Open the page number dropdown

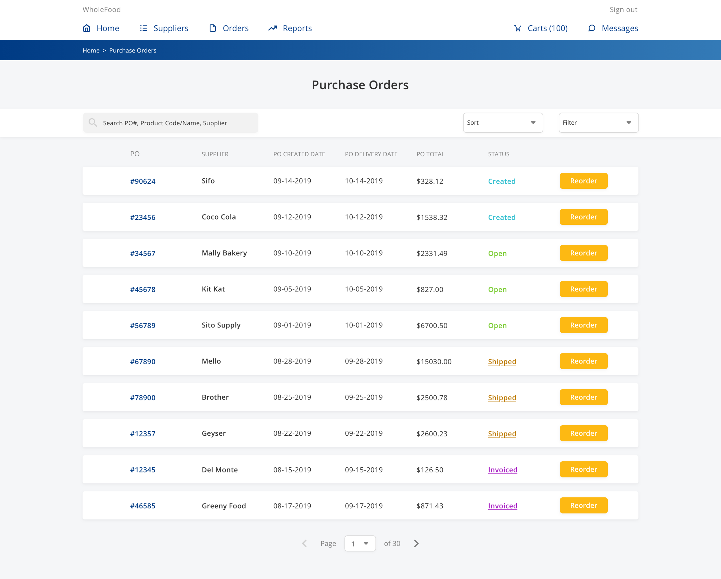click(x=360, y=544)
